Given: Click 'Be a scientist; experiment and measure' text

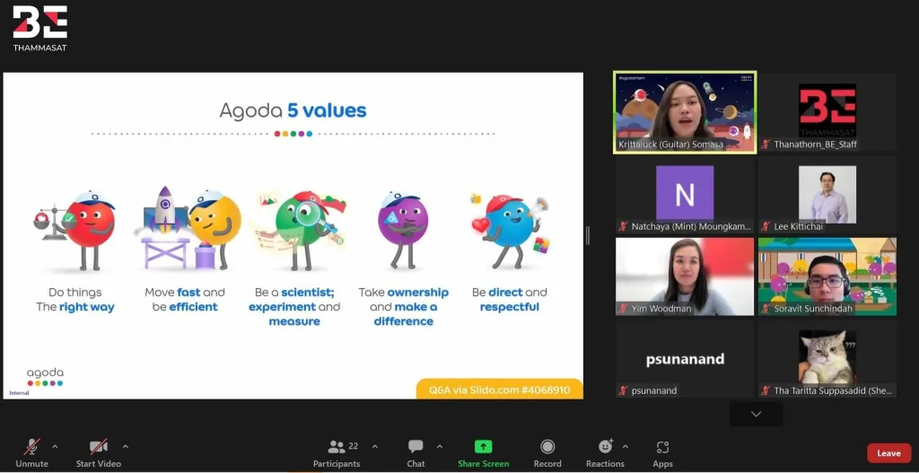Looking at the screenshot, I should pos(294,307).
